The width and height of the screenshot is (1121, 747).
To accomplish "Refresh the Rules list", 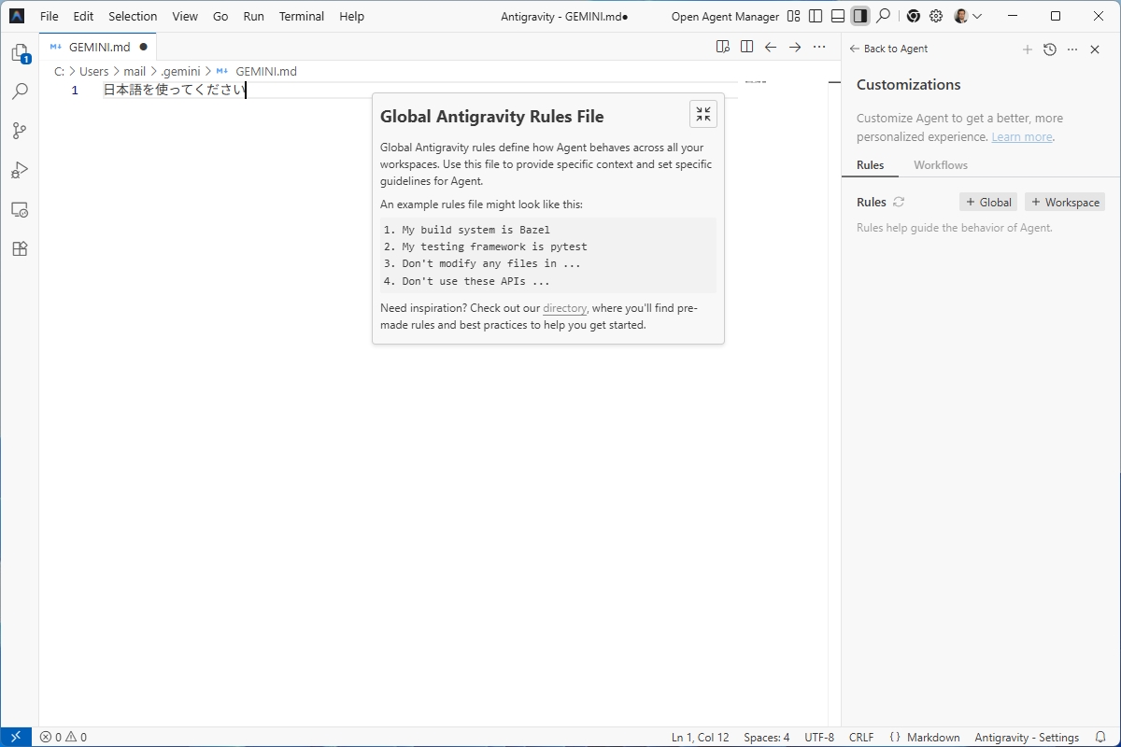I will [899, 202].
